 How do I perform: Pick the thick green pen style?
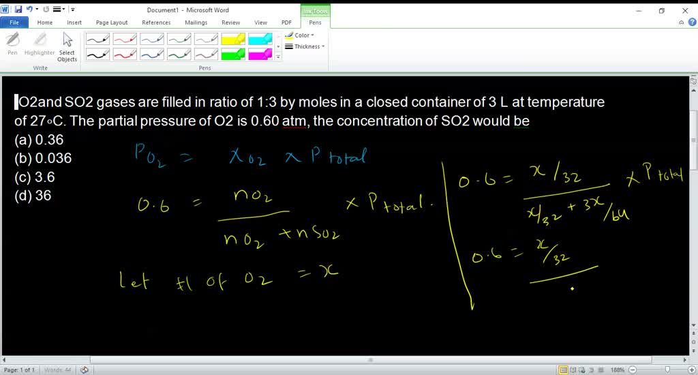pyautogui.click(x=179, y=54)
